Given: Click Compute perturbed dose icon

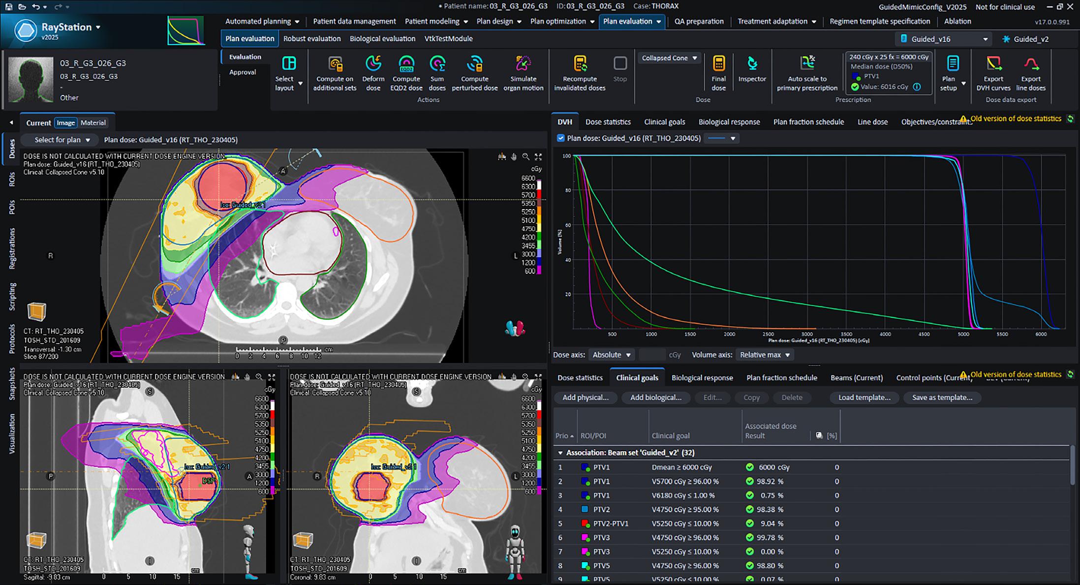Looking at the screenshot, I should tap(474, 64).
